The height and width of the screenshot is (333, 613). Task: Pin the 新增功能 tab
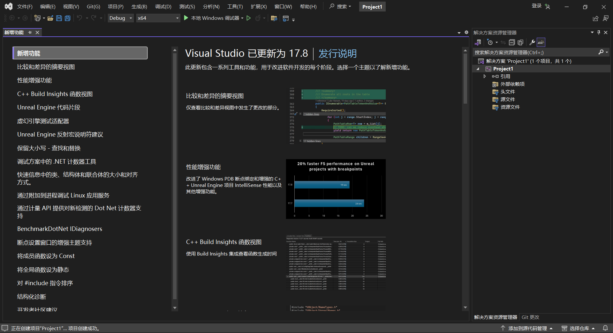tap(30, 32)
